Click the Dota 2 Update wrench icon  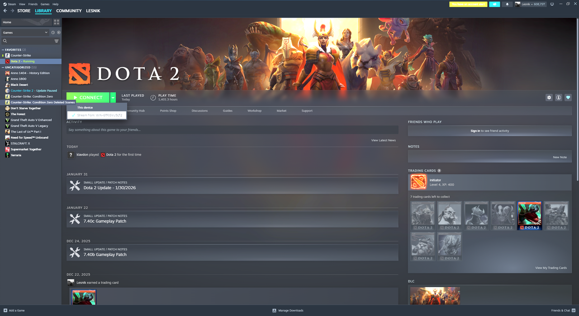pyautogui.click(x=75, y=186)
